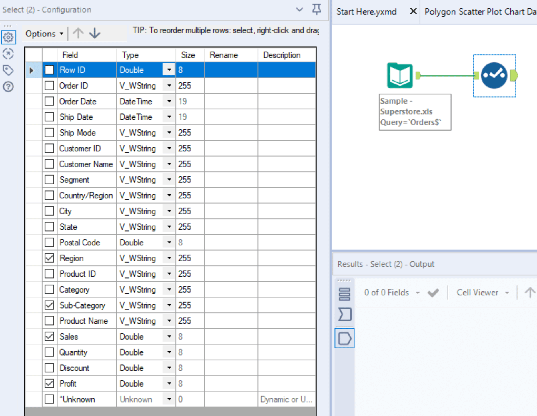Click the Description column header

pos(287,55)
